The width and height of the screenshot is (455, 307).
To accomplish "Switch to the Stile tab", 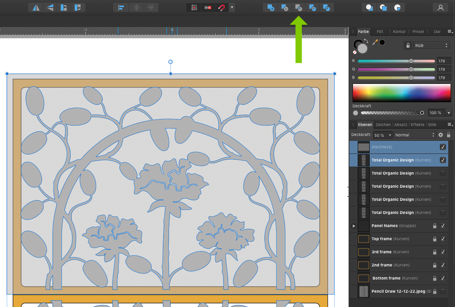I will [x=432, y=124].
